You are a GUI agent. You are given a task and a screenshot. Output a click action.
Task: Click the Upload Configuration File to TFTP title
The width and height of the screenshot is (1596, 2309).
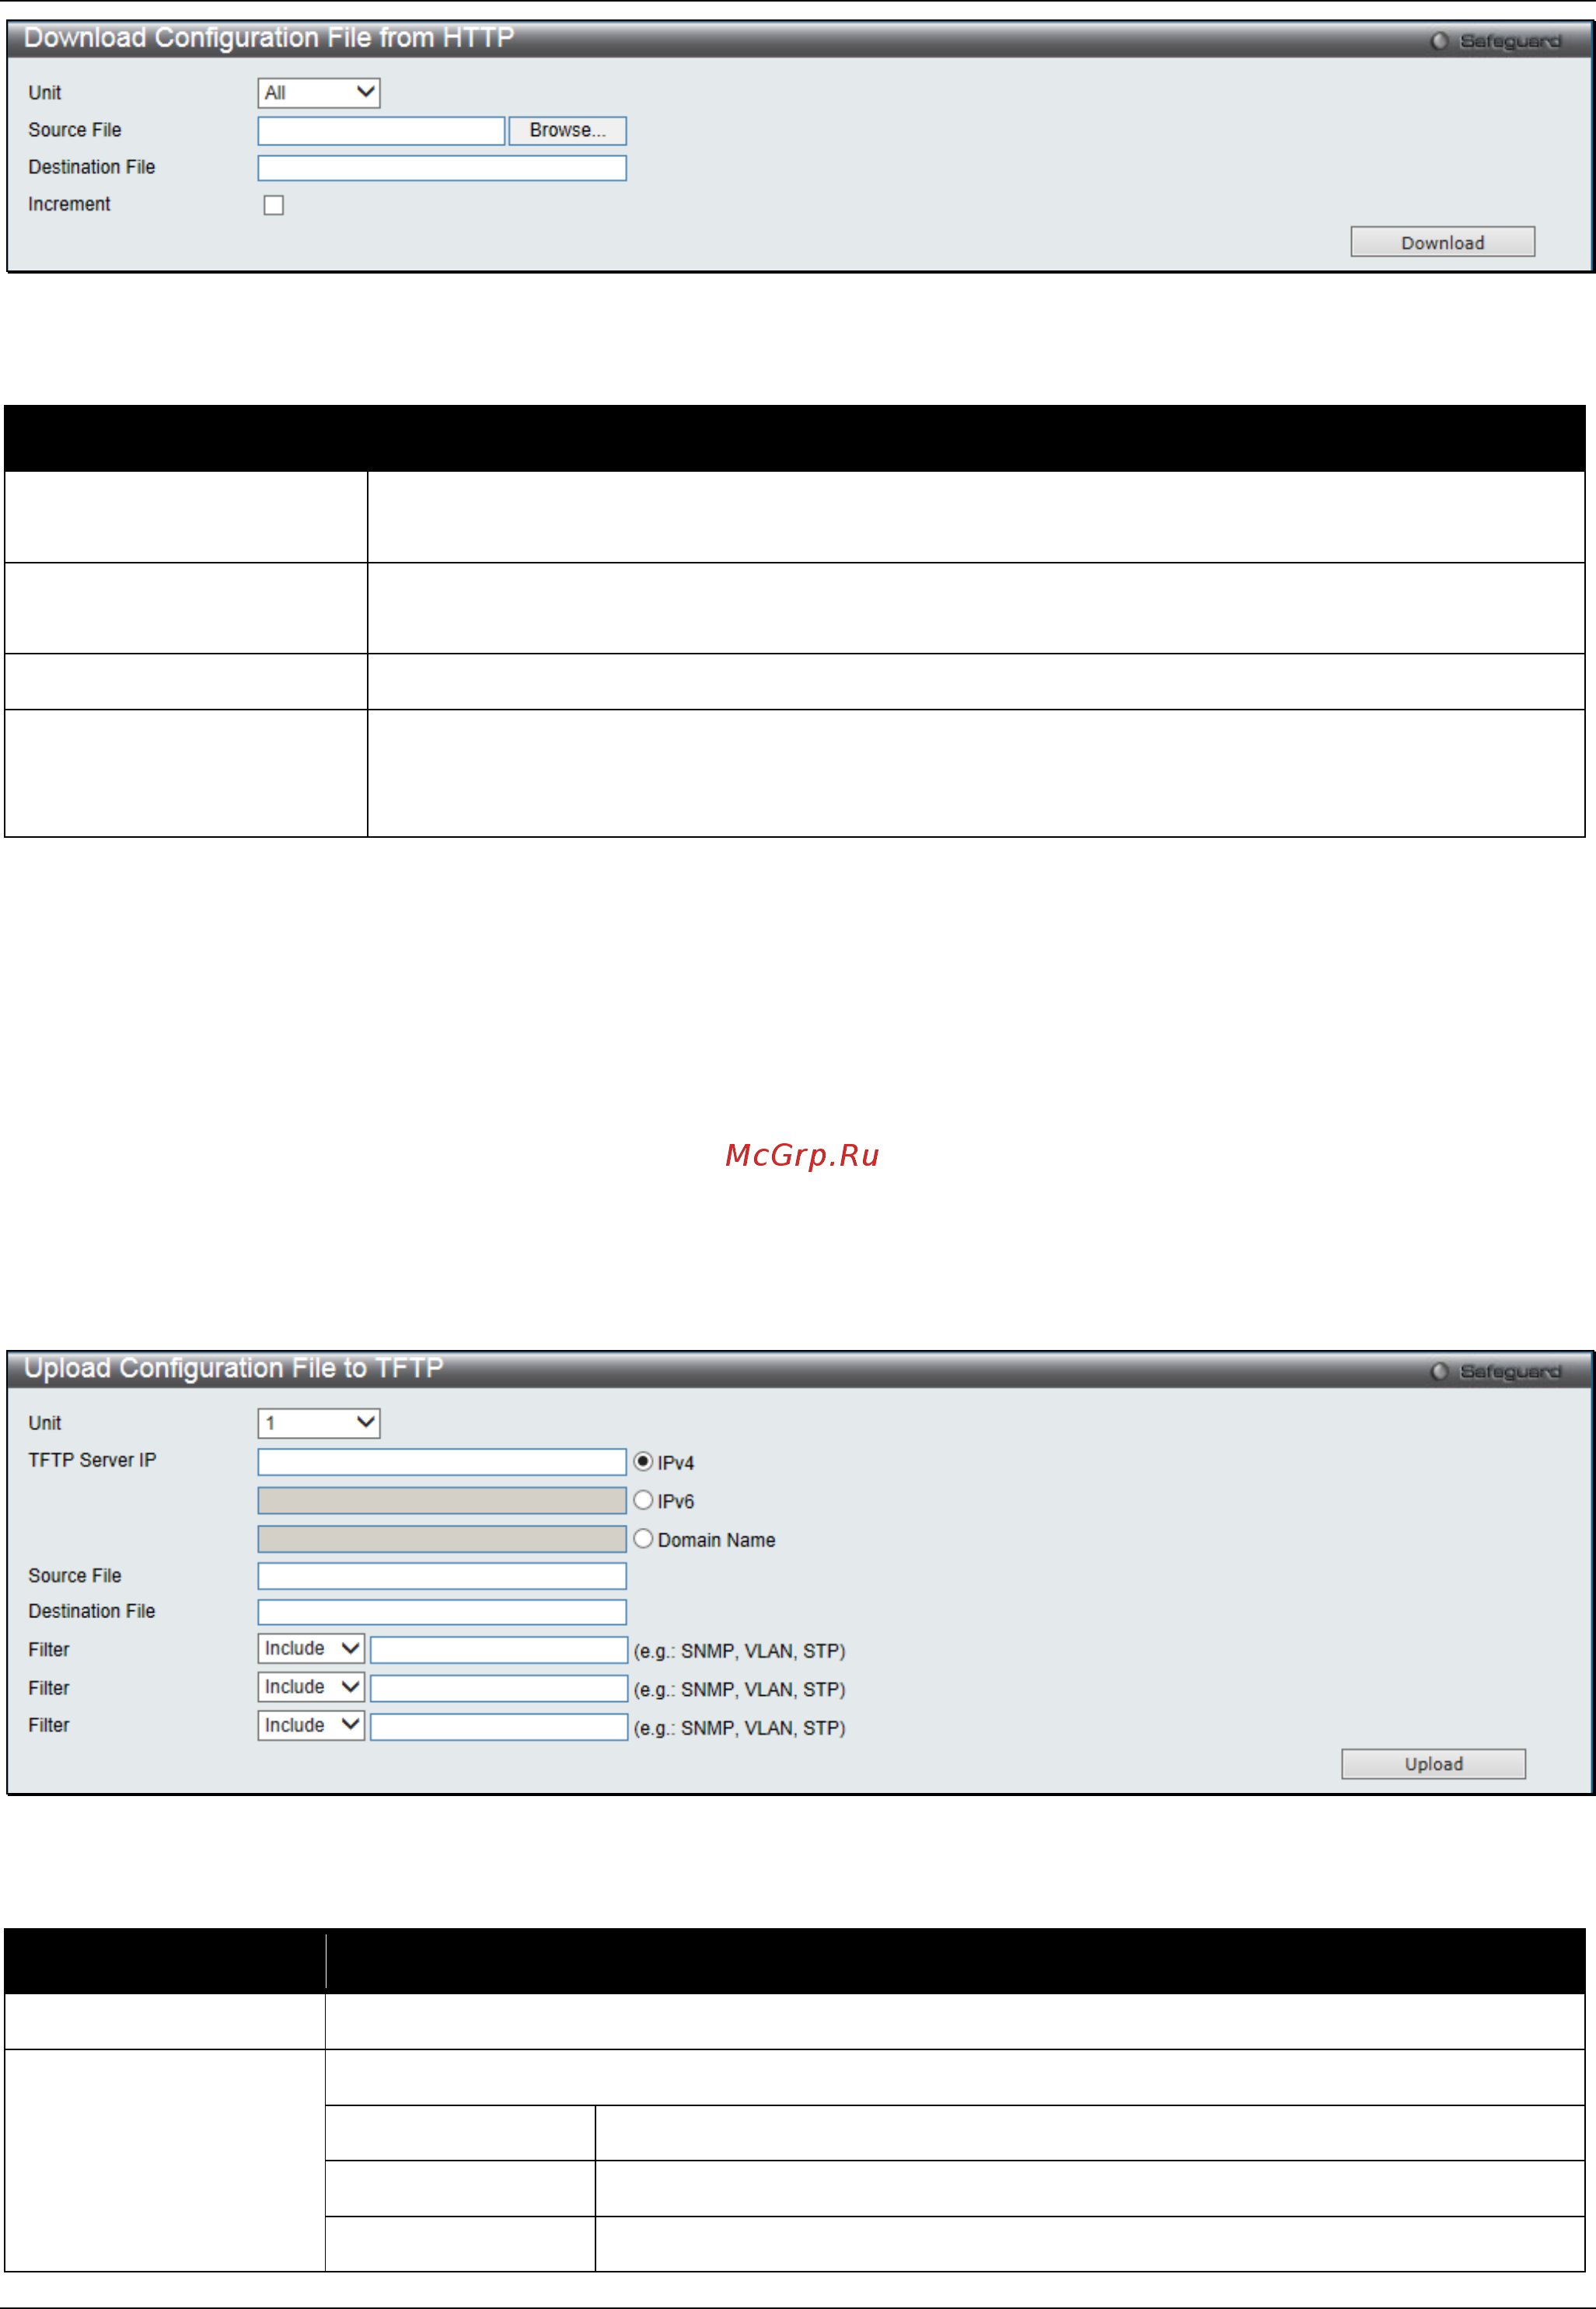tap(233, 1369)
